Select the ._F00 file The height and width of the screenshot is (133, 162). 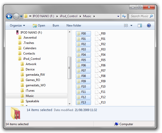[100, 34]
